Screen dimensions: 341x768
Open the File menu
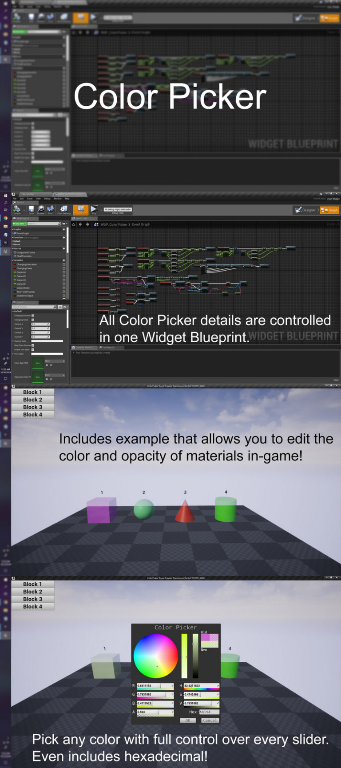pyautogui.click(x=14, y=198)
